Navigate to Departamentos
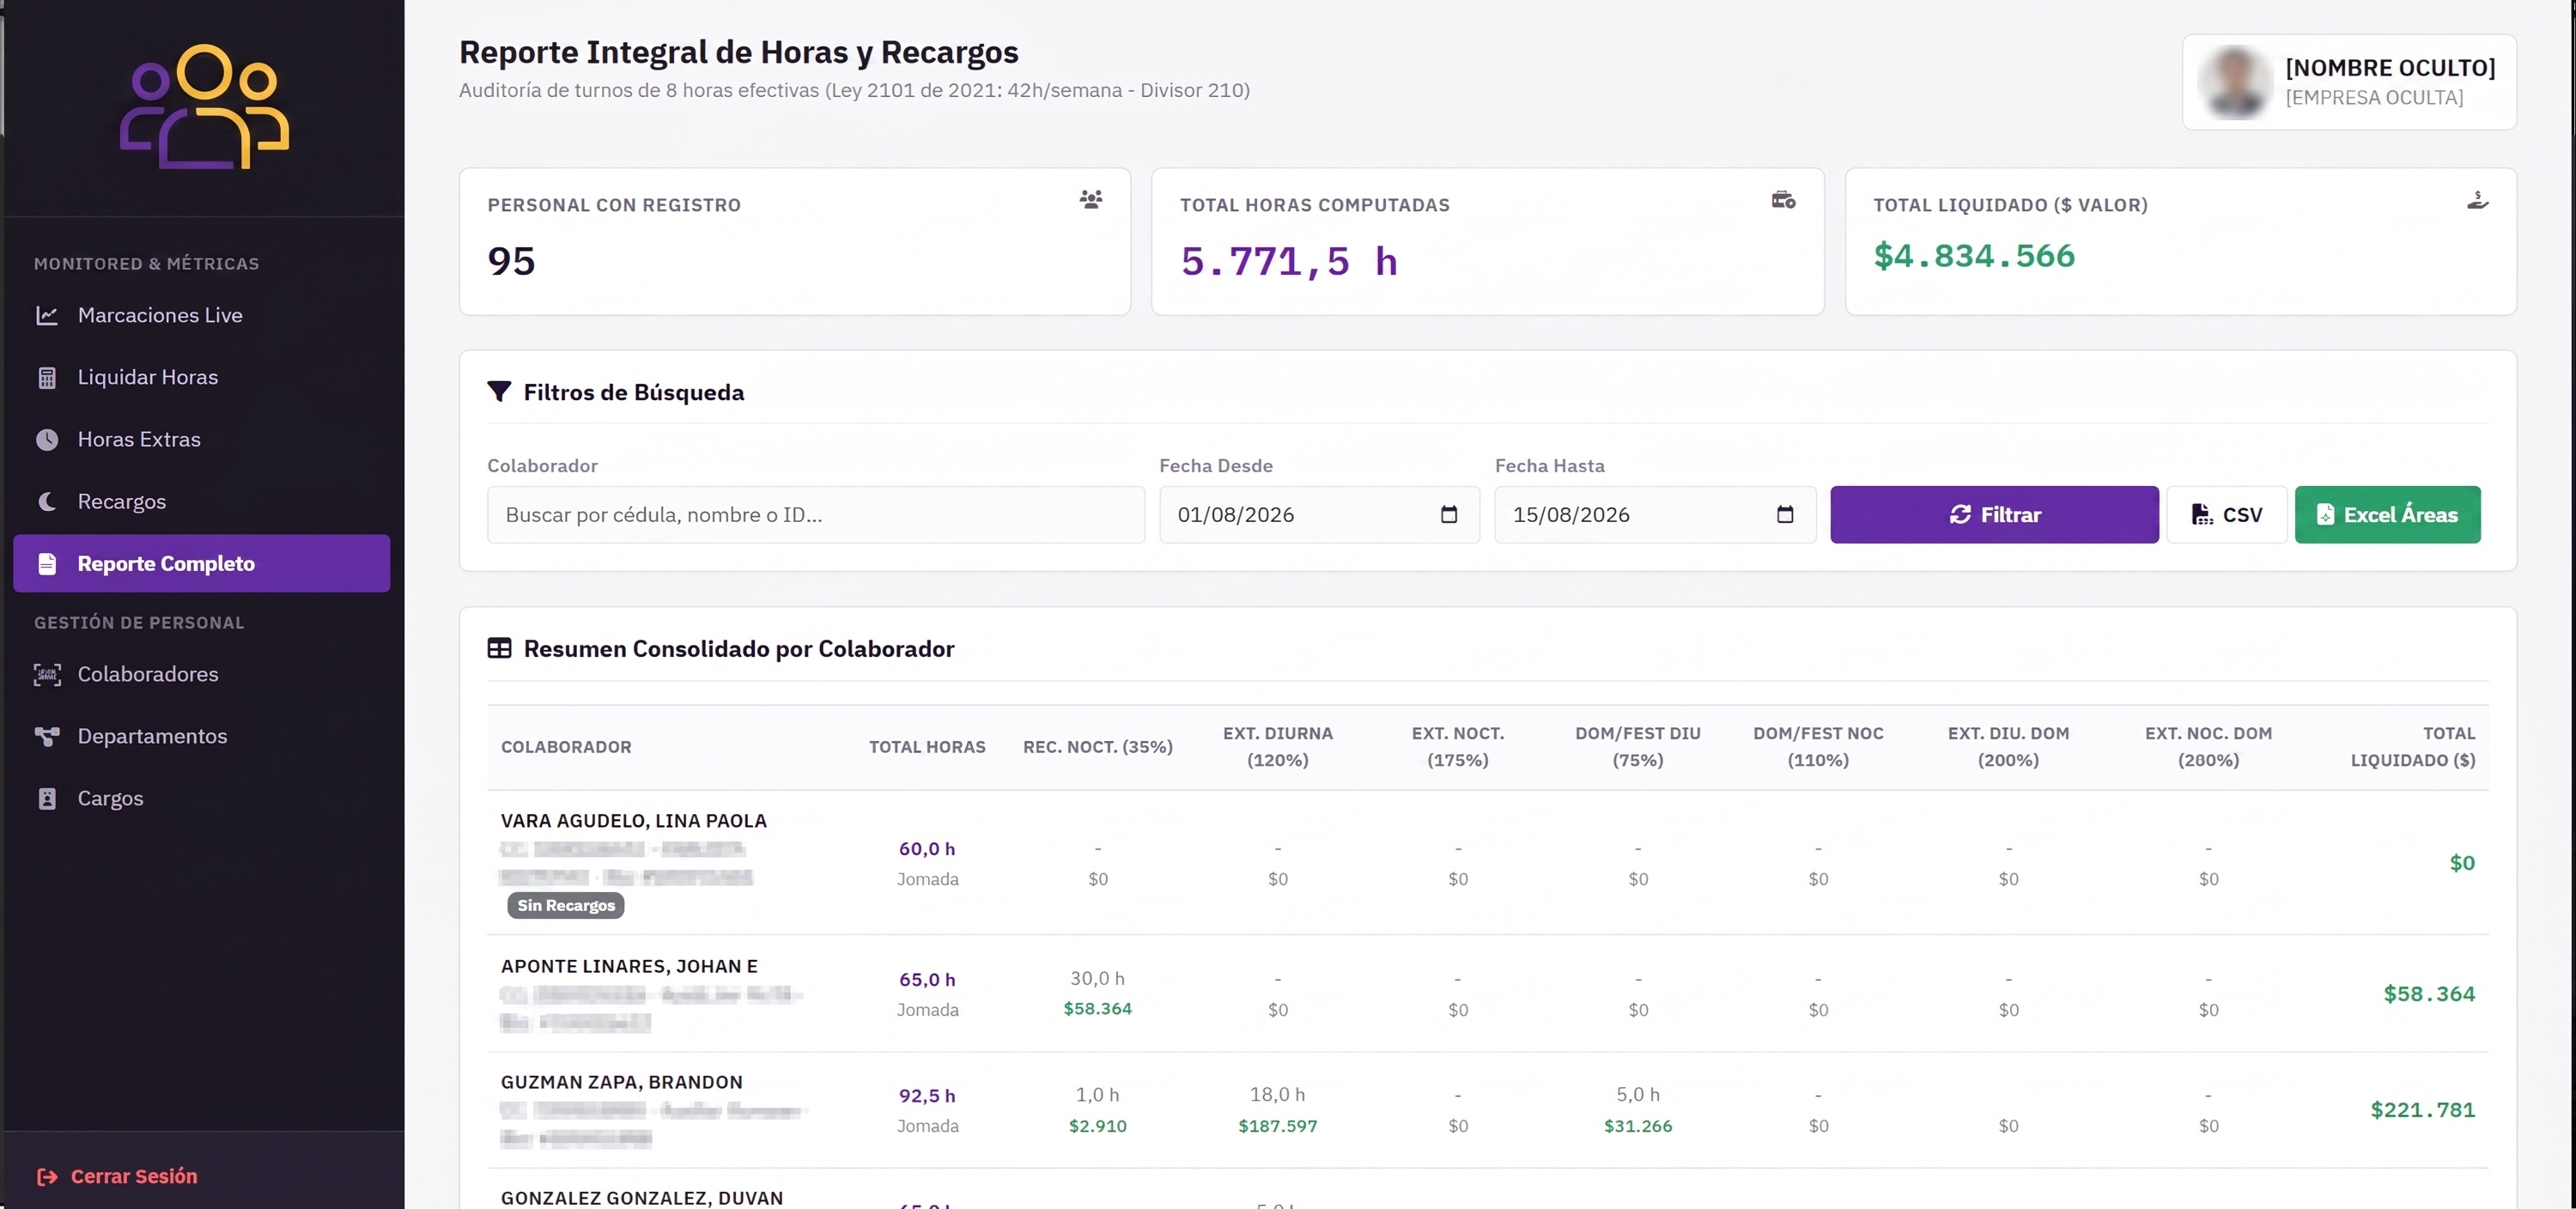 [202, 737]
